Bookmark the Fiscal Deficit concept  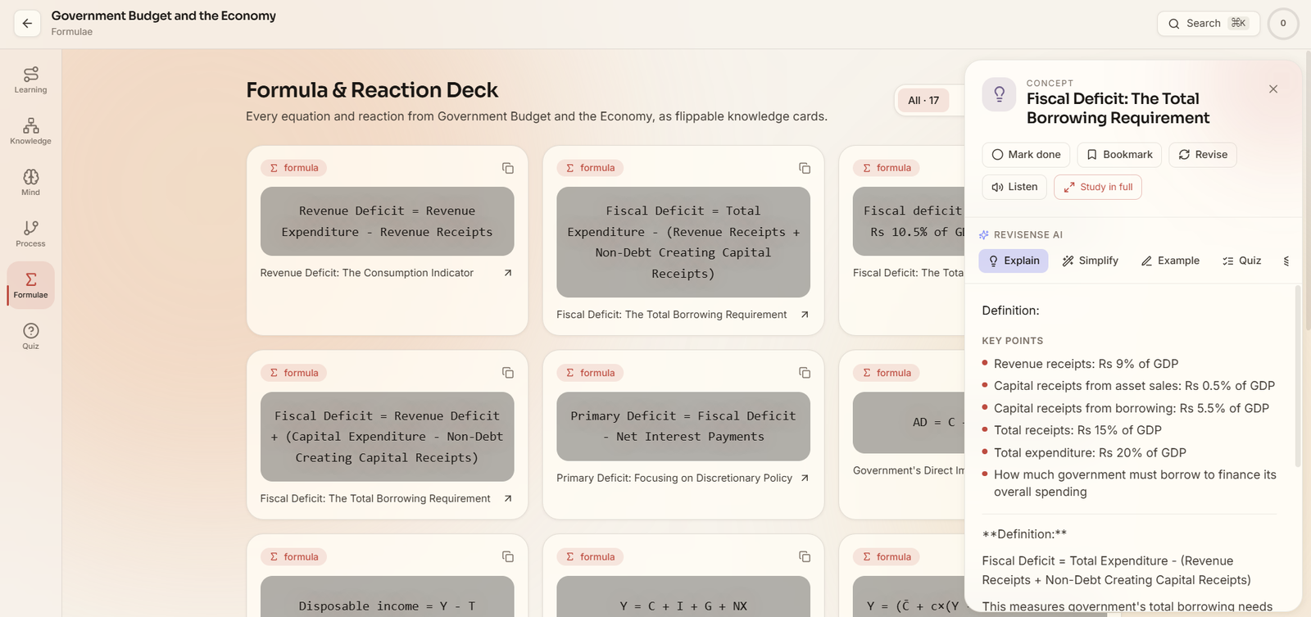coord(1119,155)
